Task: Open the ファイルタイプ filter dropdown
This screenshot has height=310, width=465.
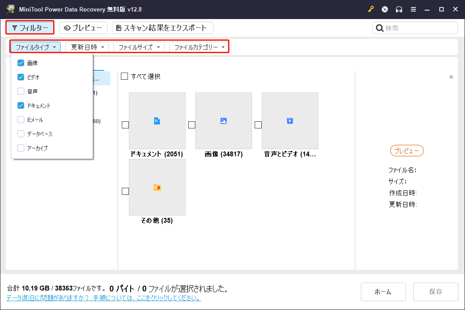Action: (x=35, y=46)
